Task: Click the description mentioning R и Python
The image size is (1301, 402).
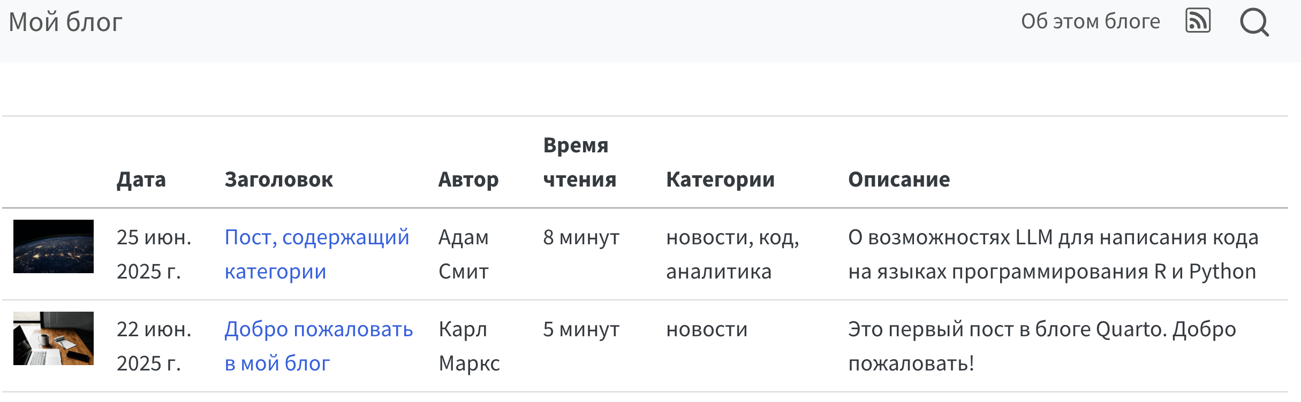Action: 1052,254
